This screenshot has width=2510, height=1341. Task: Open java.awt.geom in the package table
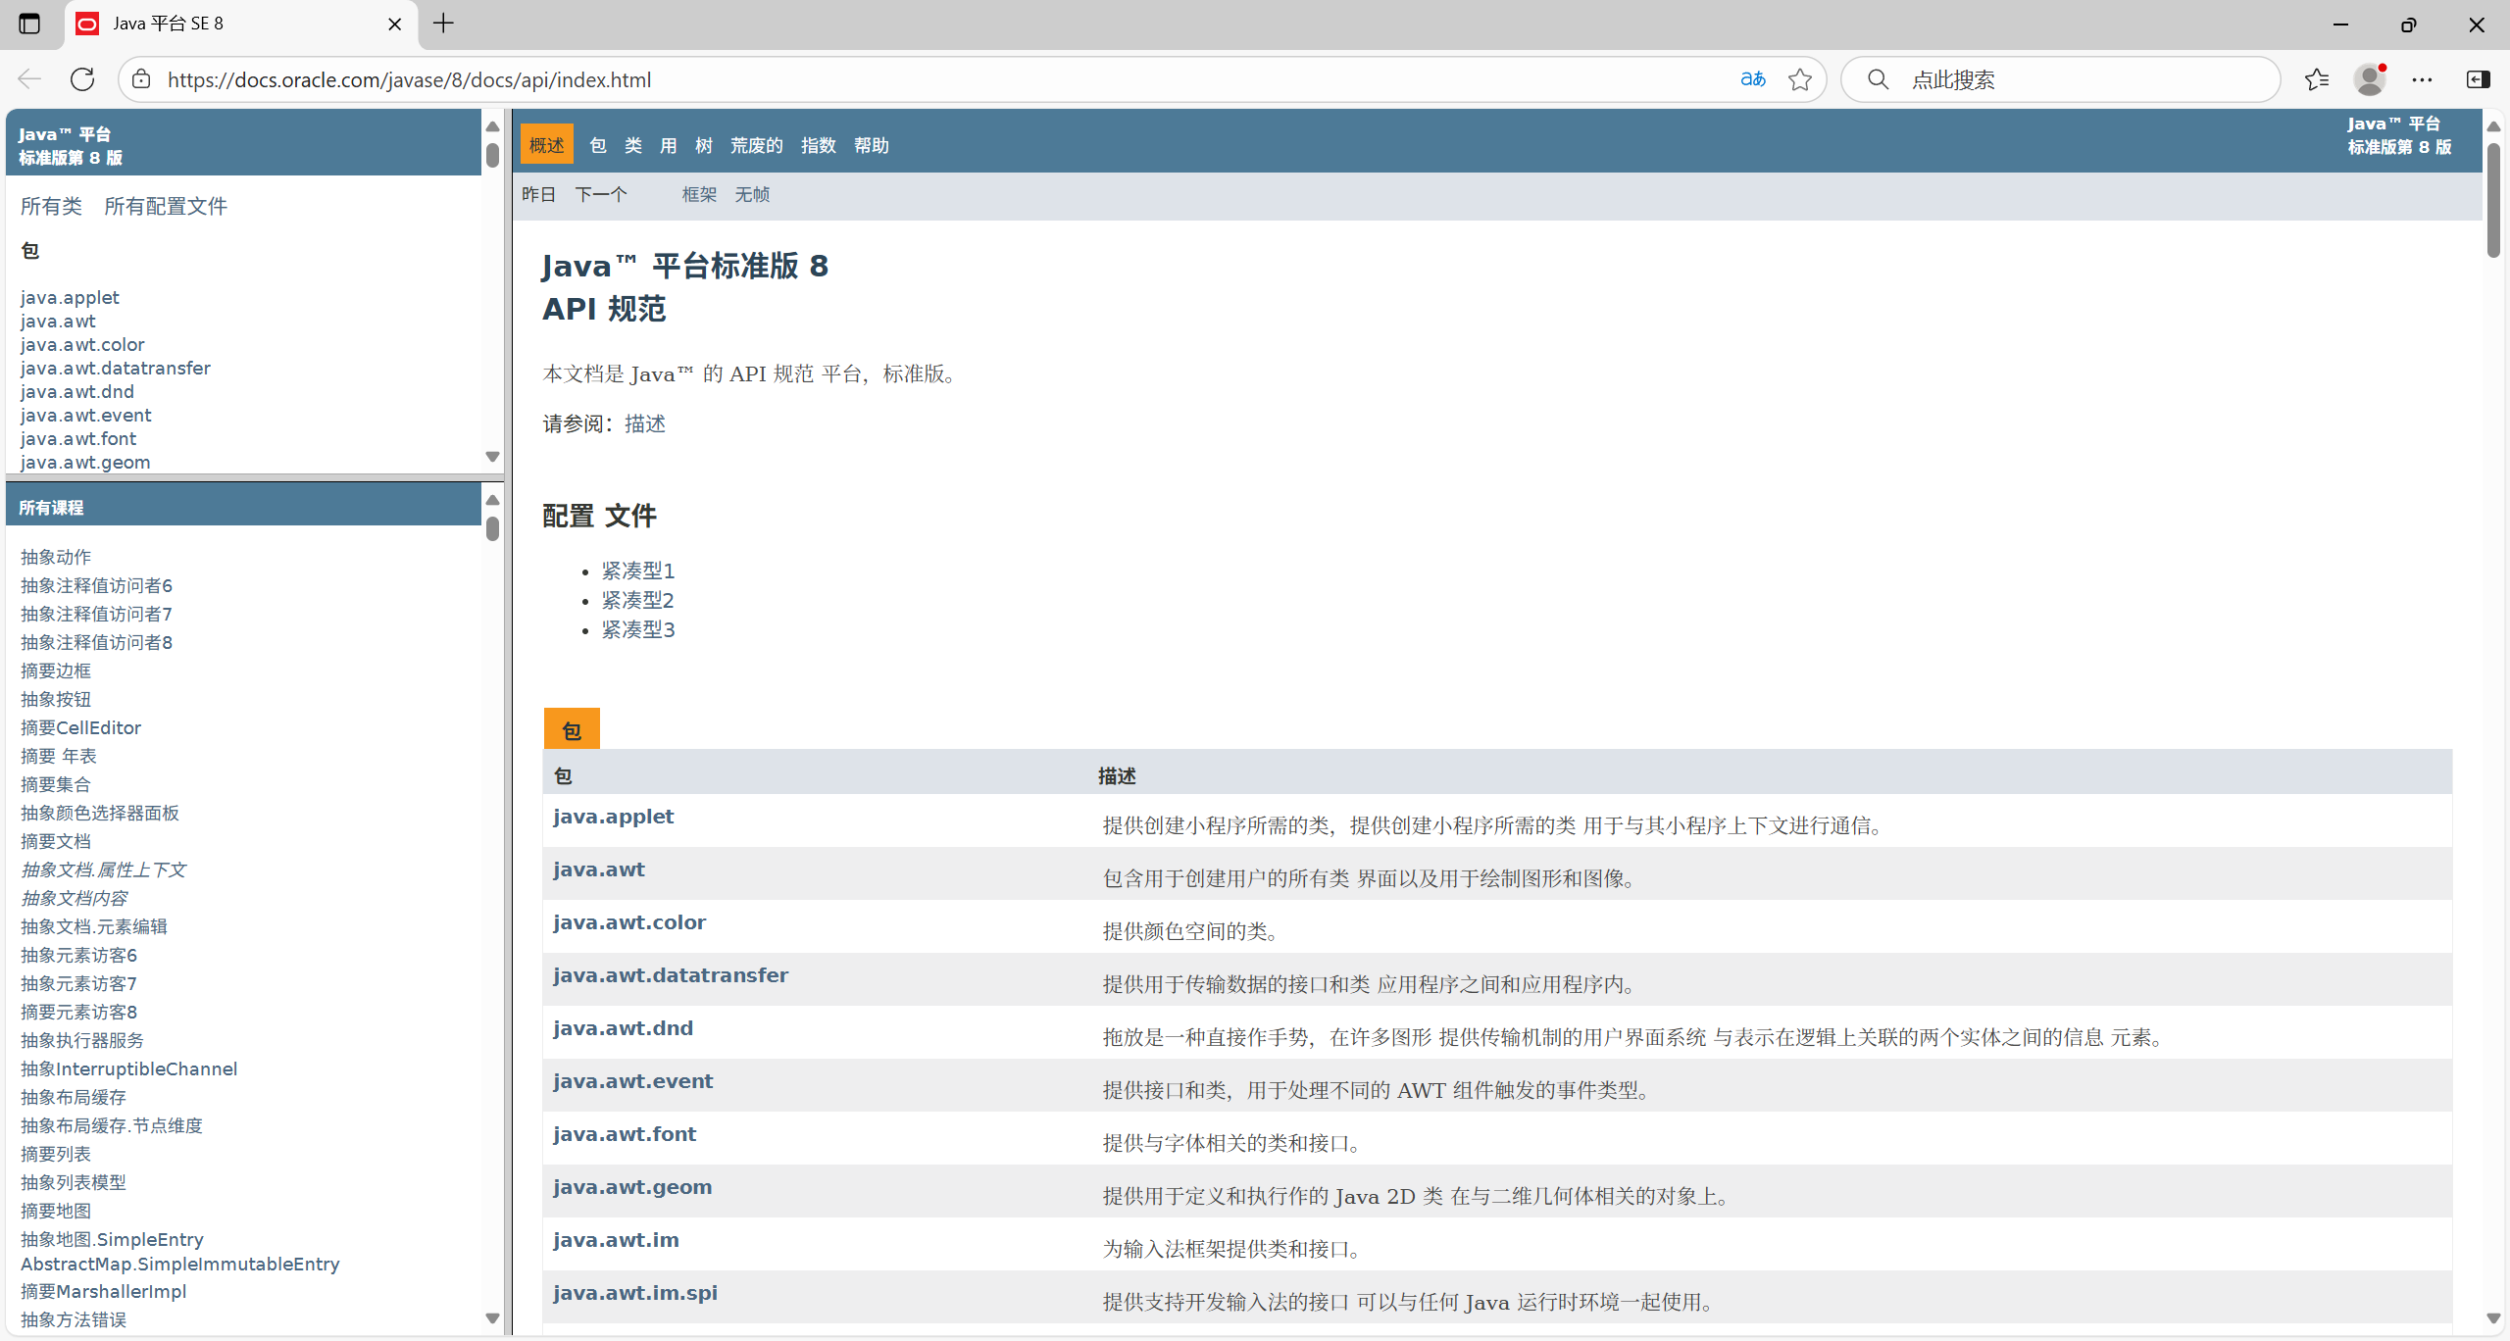632,1187
